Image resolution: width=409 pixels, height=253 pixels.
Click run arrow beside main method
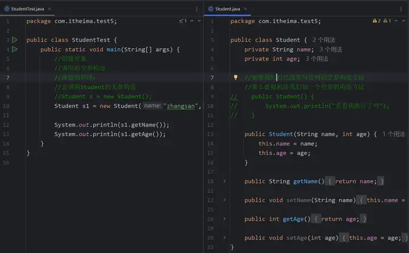click(x=15, y=49)
